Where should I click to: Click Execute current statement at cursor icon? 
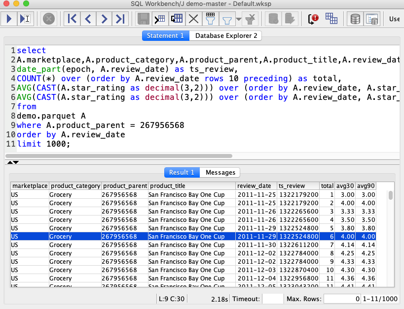25,19
